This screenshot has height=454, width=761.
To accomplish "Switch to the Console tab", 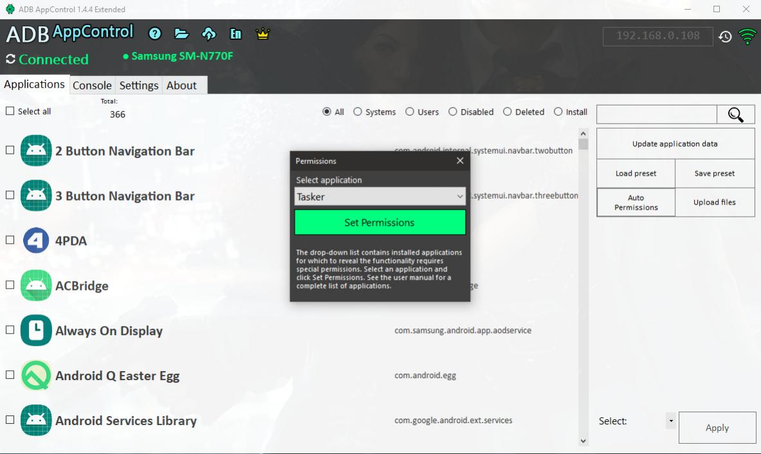I will pos(92,86).
